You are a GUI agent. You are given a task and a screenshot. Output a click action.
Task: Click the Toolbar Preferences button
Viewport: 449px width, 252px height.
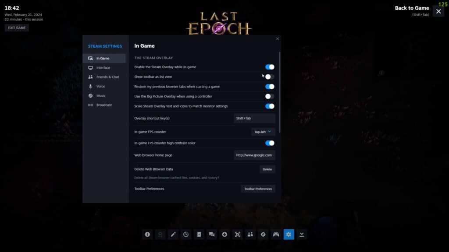(258, 189)
